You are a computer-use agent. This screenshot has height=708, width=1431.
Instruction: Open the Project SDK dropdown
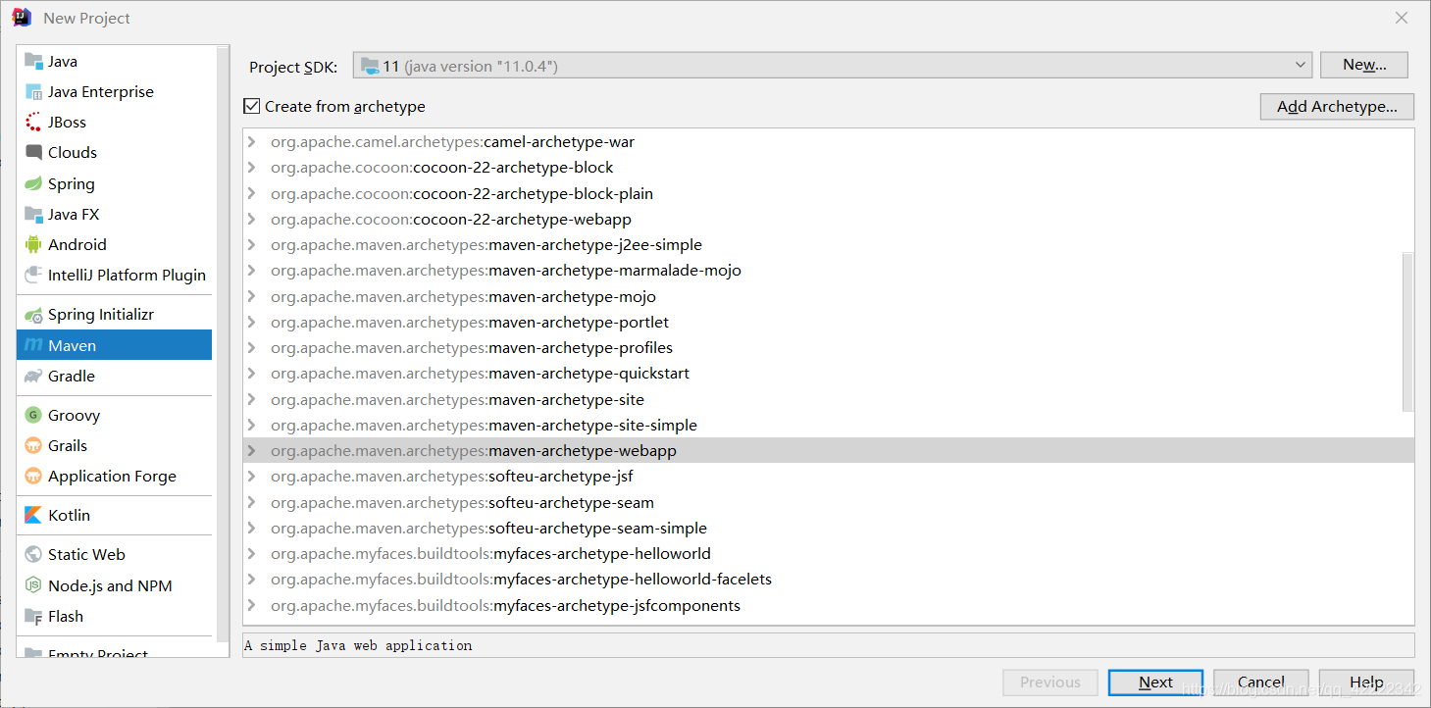832,66
